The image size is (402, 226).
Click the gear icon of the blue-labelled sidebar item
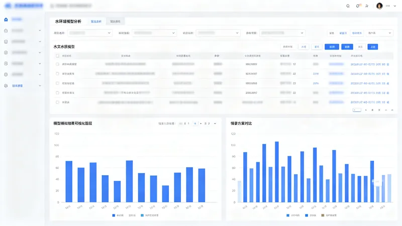pos(6,86)
